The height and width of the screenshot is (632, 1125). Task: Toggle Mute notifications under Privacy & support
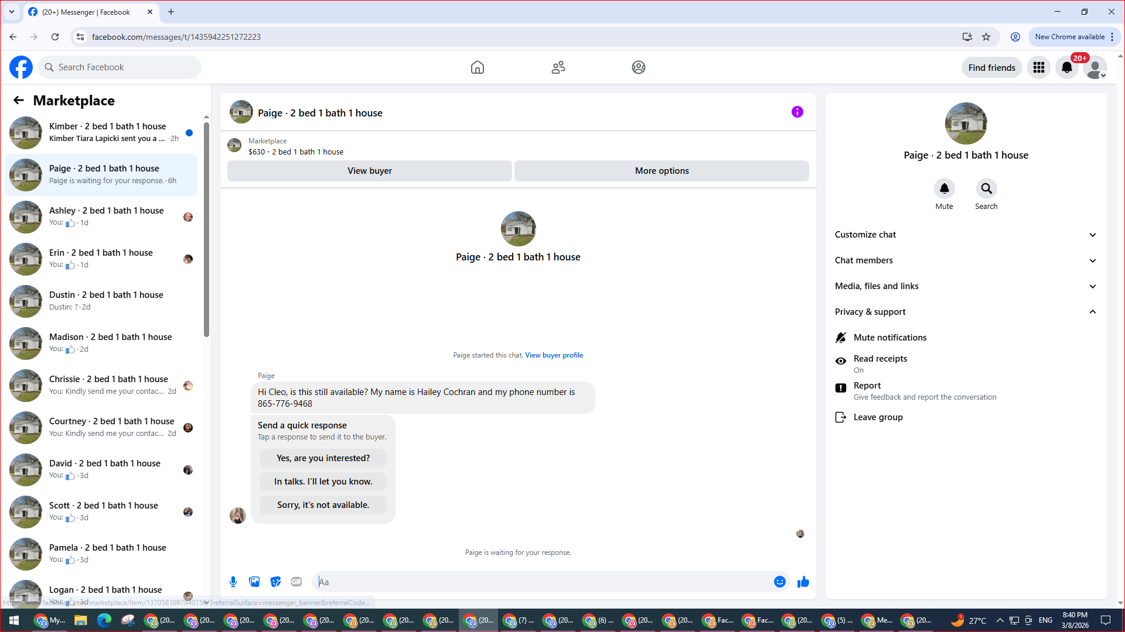(x=889, y=338)
